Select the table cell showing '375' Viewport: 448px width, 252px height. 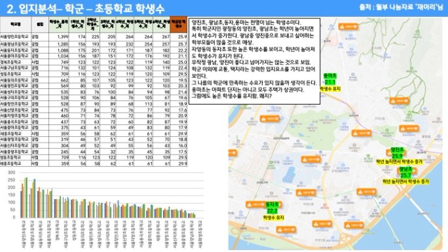coord(58,127)
